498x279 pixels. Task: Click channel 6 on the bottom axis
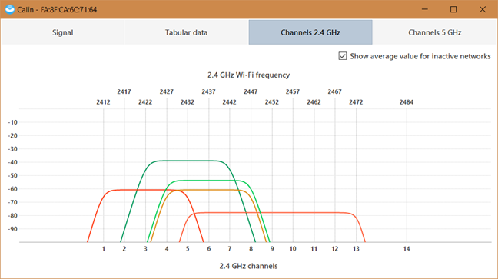click(x=209, y=249)
